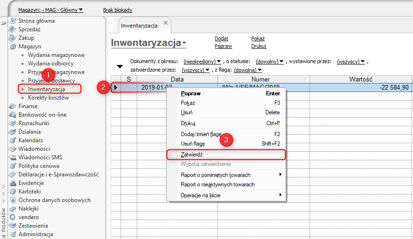Screen dimensions: 413x239
Task: Click the Deklaracje i e-Sprawozdawczość icon
Action: click(x=13, y=175)
